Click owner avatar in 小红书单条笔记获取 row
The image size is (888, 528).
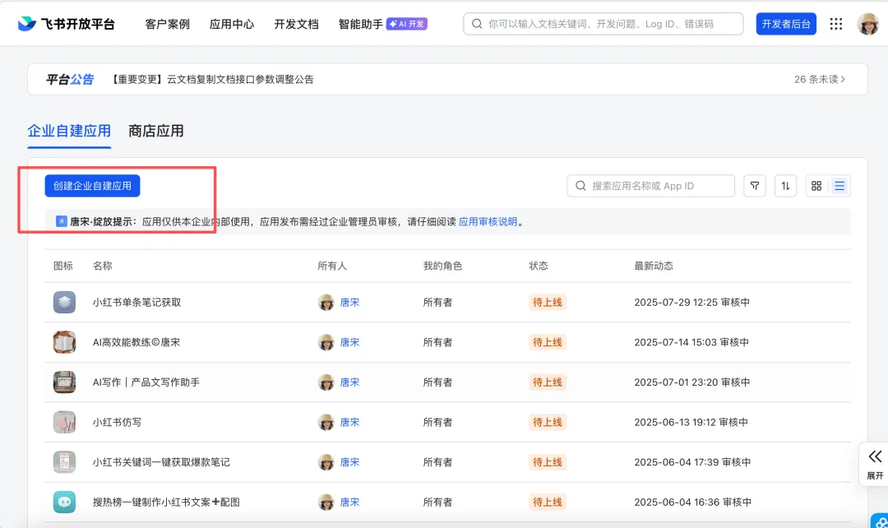[x=326, y=303]
